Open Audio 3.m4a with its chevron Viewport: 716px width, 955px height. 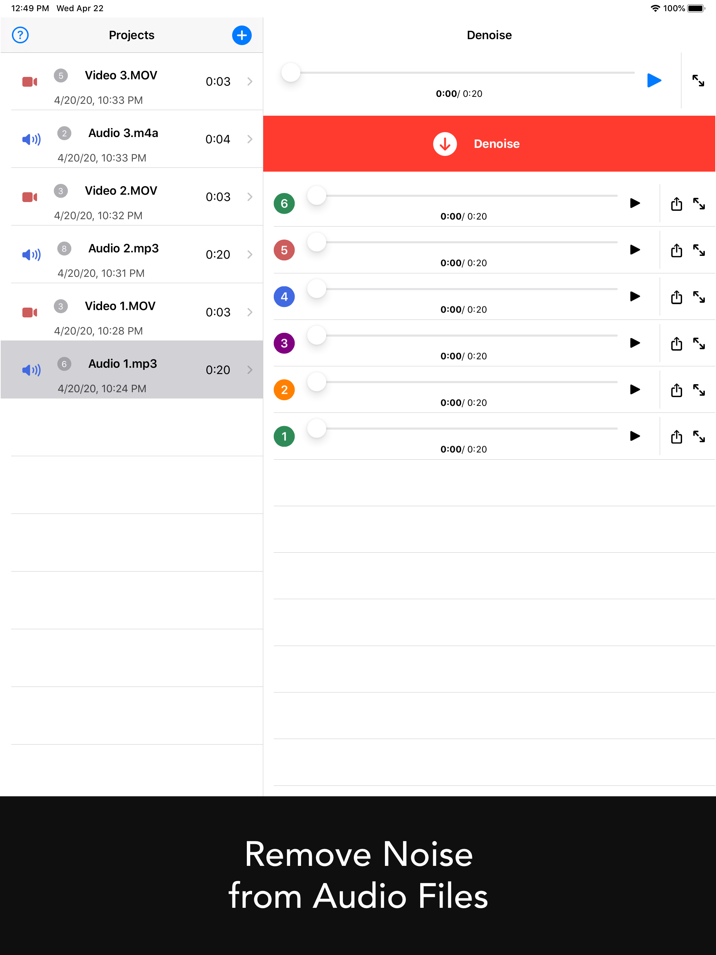coord(250,139)
